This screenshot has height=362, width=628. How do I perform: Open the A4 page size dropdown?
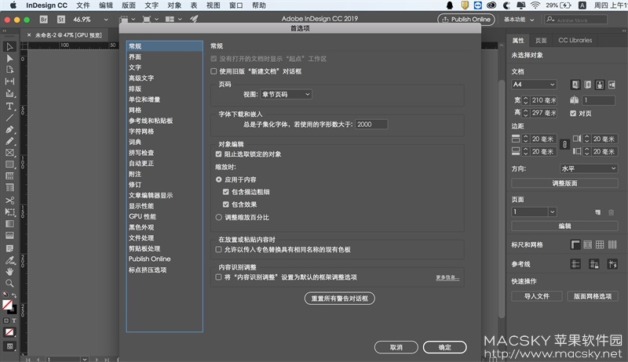coord(535,85)
